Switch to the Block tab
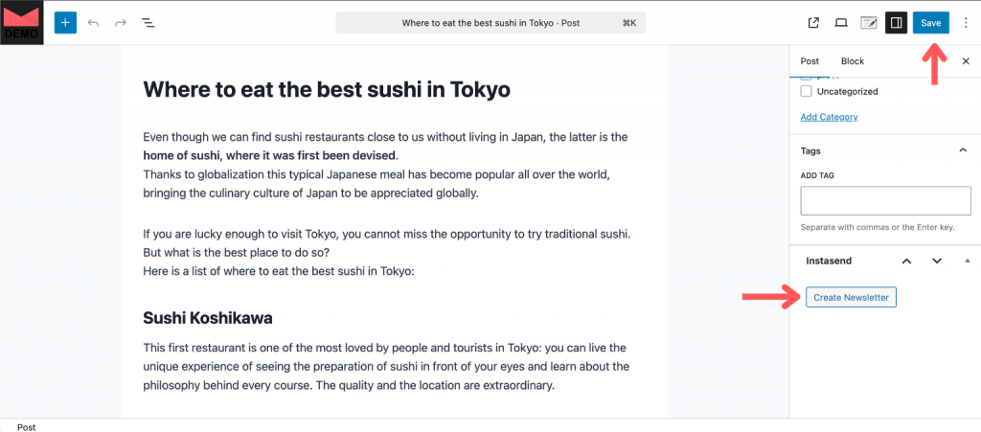The height and width of the screenshot is (432, 981). coord(852,61)
